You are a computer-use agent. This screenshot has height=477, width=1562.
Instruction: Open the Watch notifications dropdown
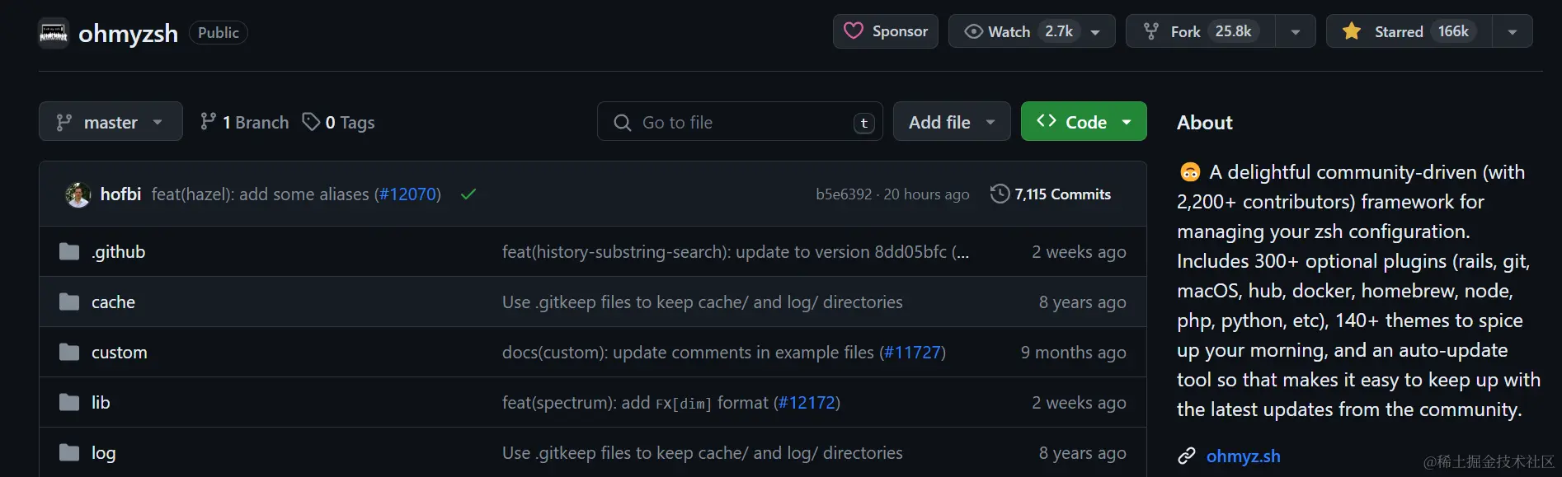(1032, 31)
